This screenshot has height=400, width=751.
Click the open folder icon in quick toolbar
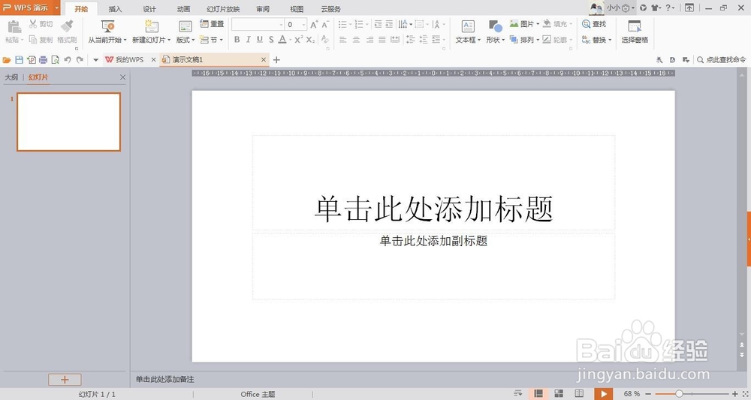click(x=7, y=60)
